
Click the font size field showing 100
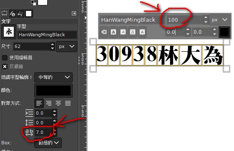185,20
